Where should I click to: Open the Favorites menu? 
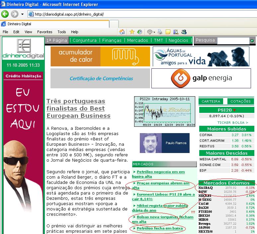point(44,32)
